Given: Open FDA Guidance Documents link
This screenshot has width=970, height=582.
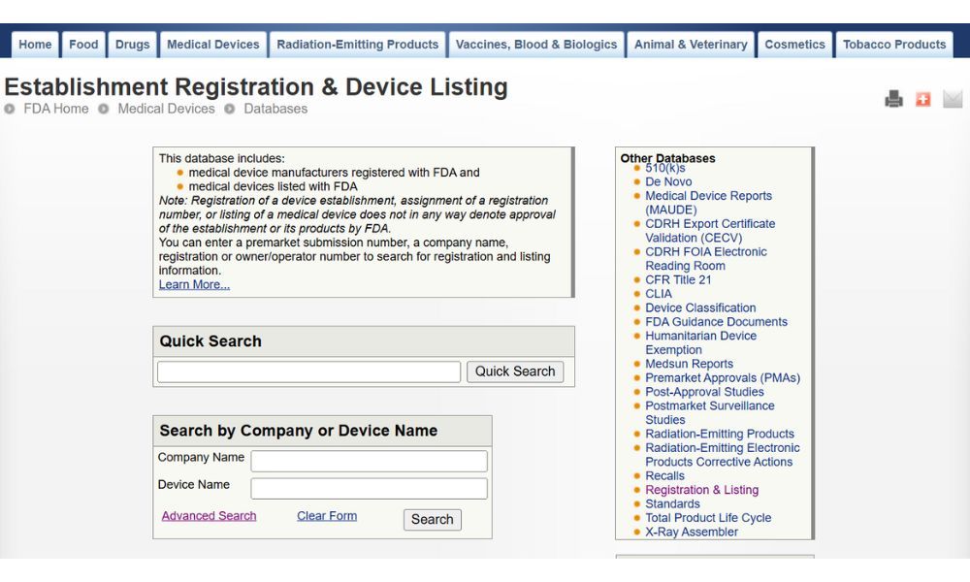Looking at the screenshot, I should click(716, 322).
